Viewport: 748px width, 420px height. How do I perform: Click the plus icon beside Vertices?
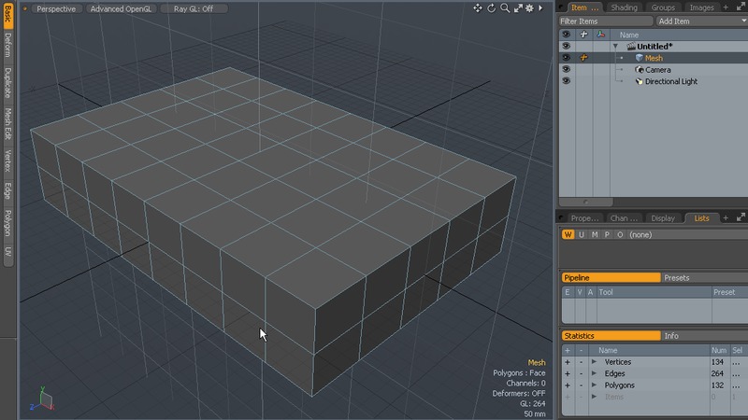[567, 361]
